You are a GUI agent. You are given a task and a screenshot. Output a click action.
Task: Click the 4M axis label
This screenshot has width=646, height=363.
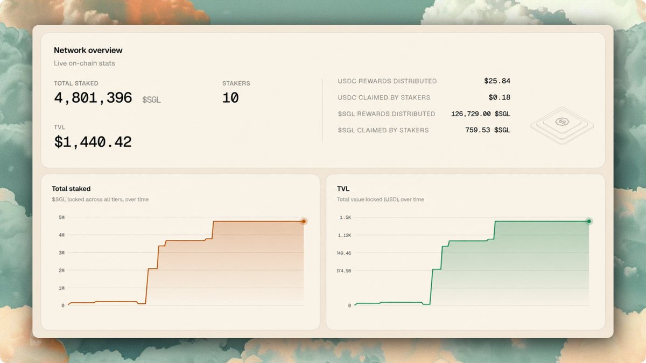click(x=61, y=236)
